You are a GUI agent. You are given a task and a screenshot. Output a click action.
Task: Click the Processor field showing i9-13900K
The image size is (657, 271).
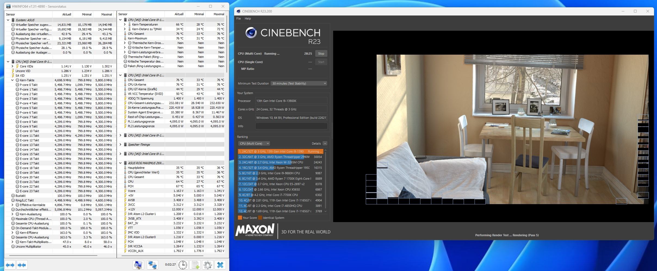pos(291,101)
